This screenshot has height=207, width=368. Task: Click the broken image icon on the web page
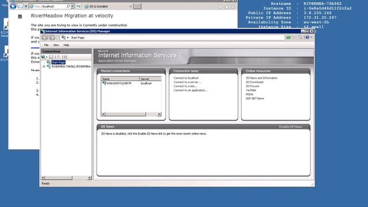tap(20, 17)
